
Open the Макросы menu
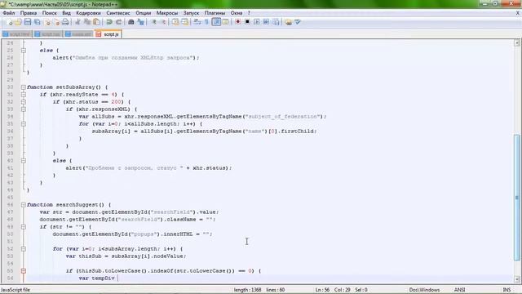coord(167,13)
